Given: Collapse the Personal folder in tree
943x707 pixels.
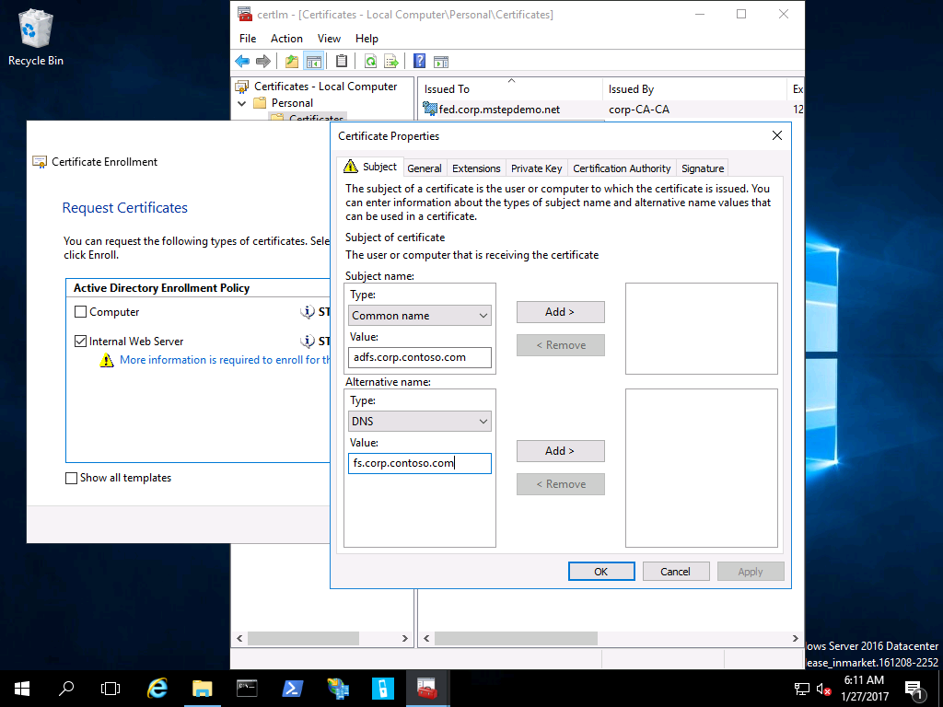Looking at the screenshot, I should [x=242, y=103].
